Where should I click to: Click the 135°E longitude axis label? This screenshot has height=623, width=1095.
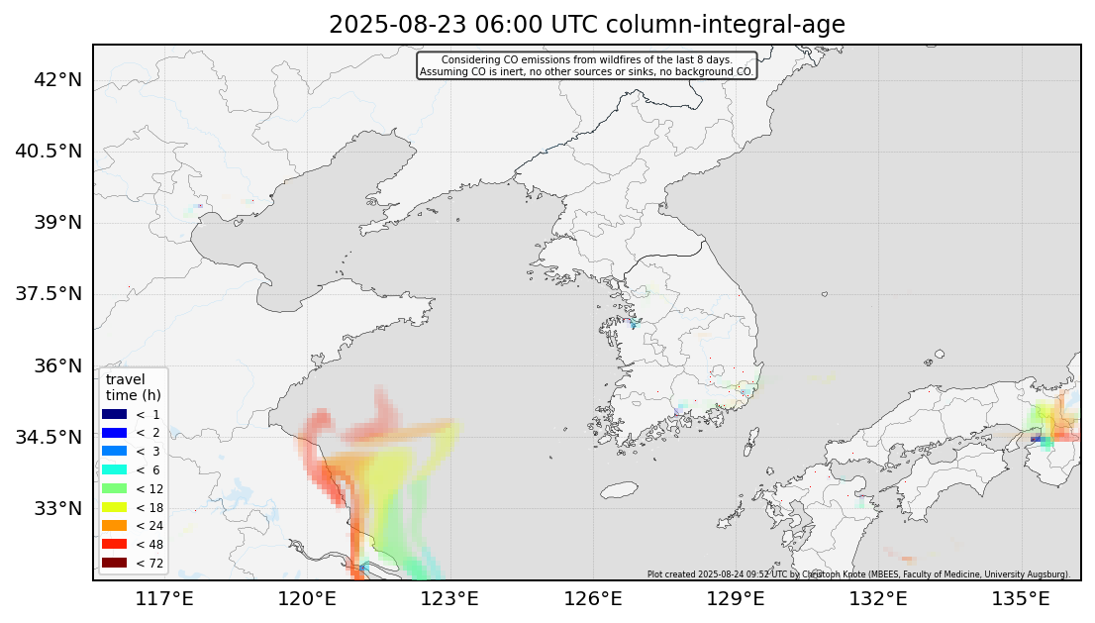click(x=1021, y=598)
